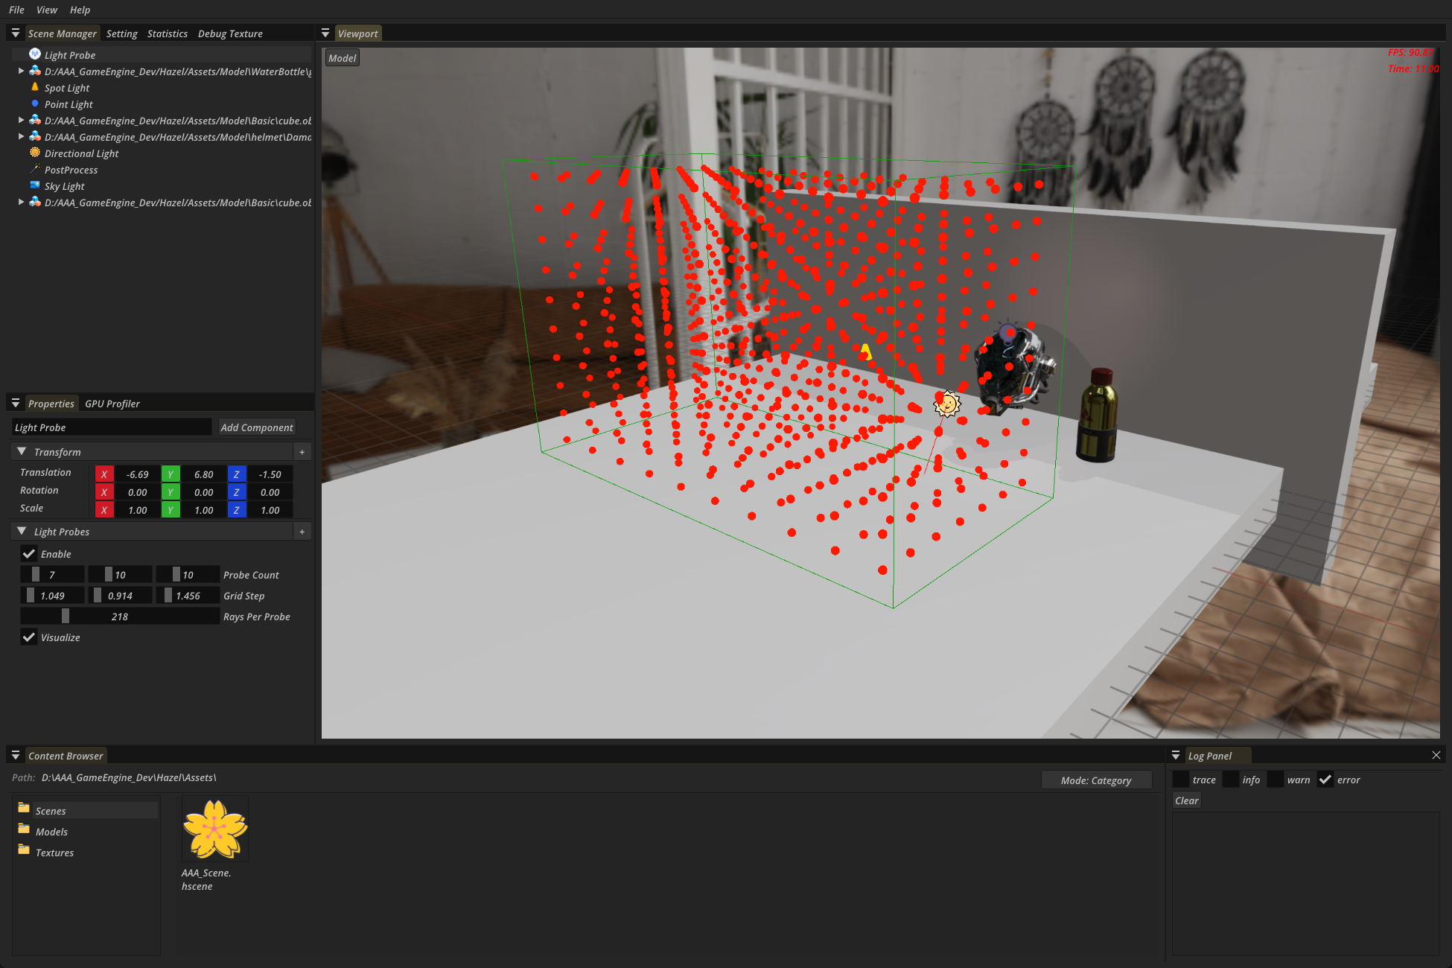Screen dimensions: 1452x968
Task: Open the File menu
Action: tap(16, 10)
